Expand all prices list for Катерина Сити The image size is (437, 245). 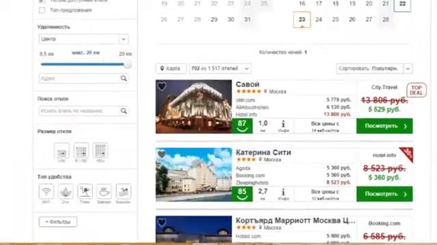point(325,195)
